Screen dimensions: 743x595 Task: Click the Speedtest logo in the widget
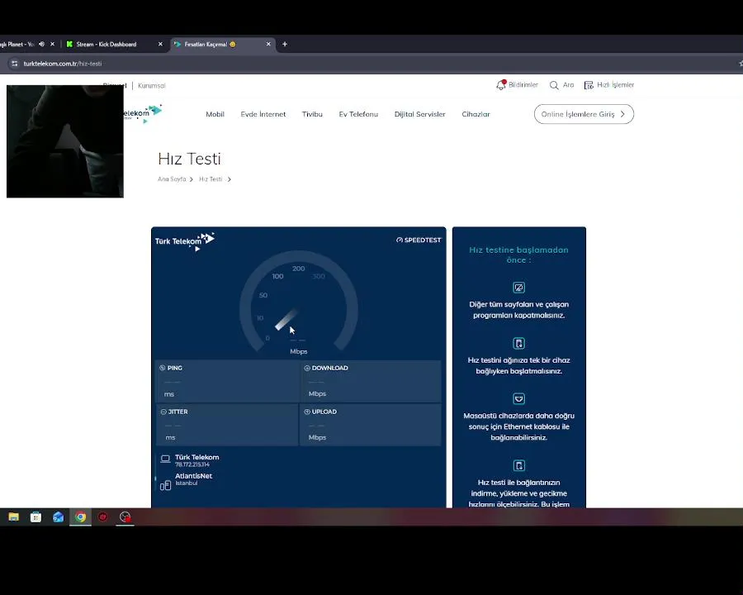coord(419,240)
